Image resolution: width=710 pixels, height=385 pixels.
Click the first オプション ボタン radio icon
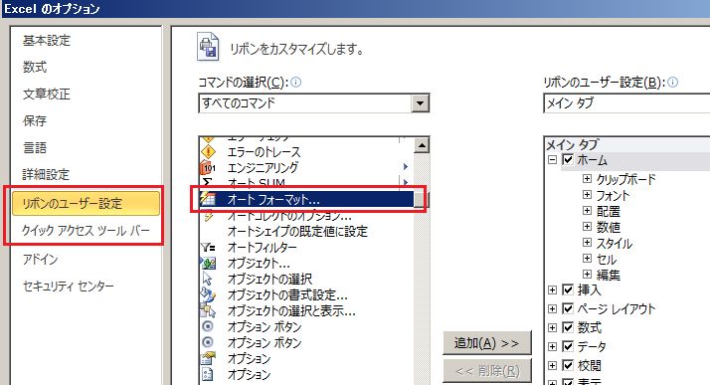click(208, 326)
